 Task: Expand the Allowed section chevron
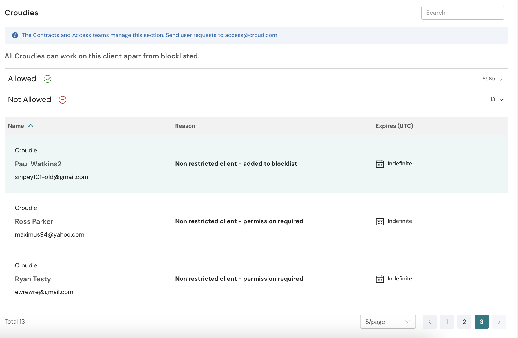point(501,79)
